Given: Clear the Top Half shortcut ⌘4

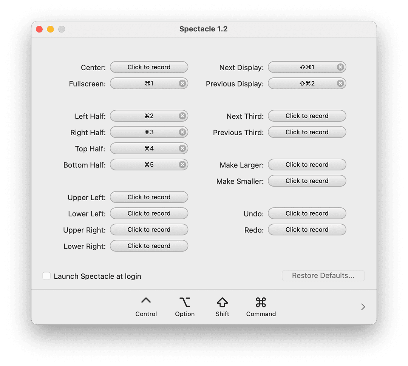Looking at the screenshot, I should (x=182, y=148).
